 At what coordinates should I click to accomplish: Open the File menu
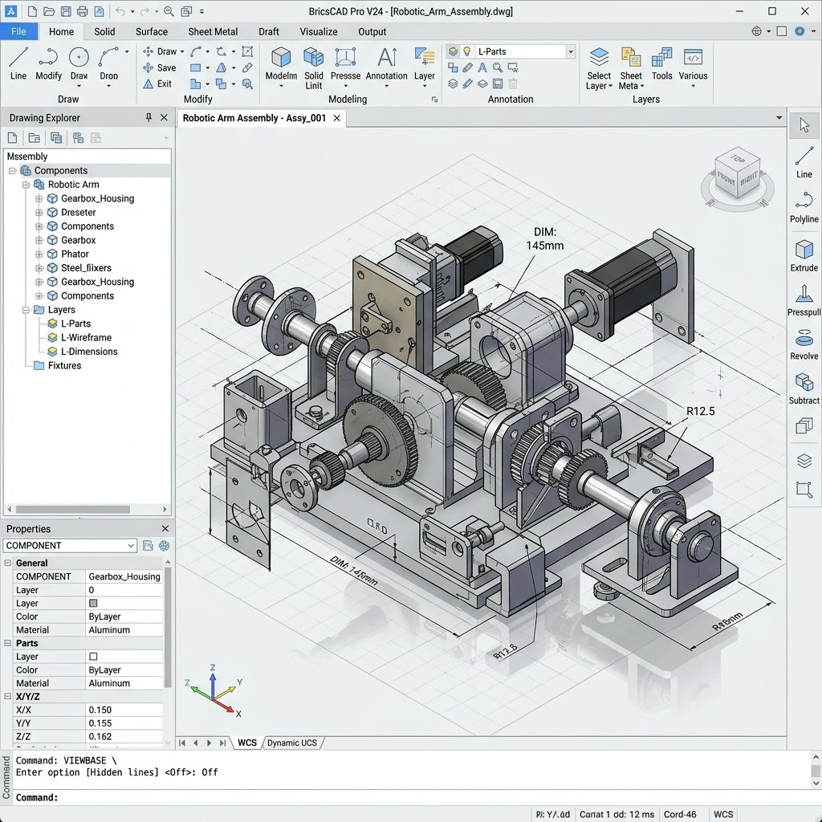[x=18, y=31]
